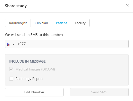
Task: Open the country code dropdown arrow
Action: 13,44
